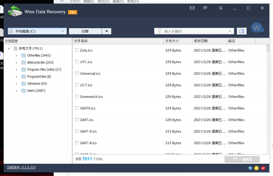The width and height of the screenshot is (273, 176).
Task: Sort by 修改日期 column header
Action: coord(209,41)
